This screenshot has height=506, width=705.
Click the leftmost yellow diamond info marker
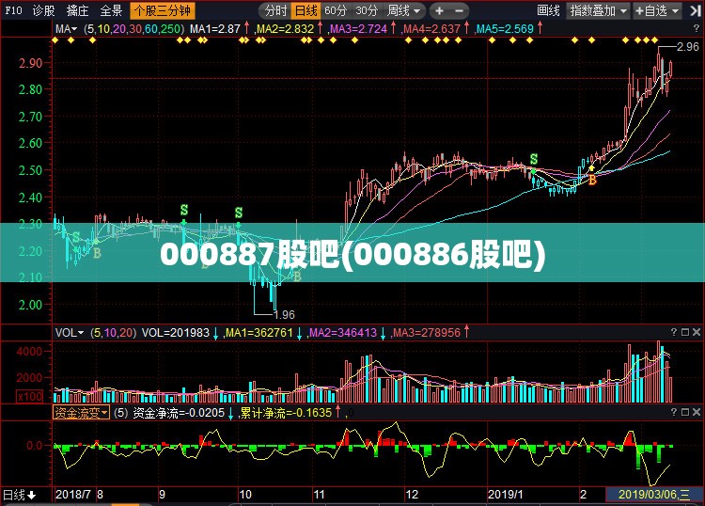[x=55, y=40]
